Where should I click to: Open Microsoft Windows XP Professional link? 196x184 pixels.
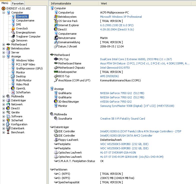(x=121, y=17)
